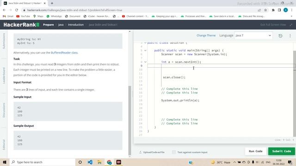Collapse the code fold arrow at line 8
The width and height of the screenshot is (296, 166).
(145, 62)
